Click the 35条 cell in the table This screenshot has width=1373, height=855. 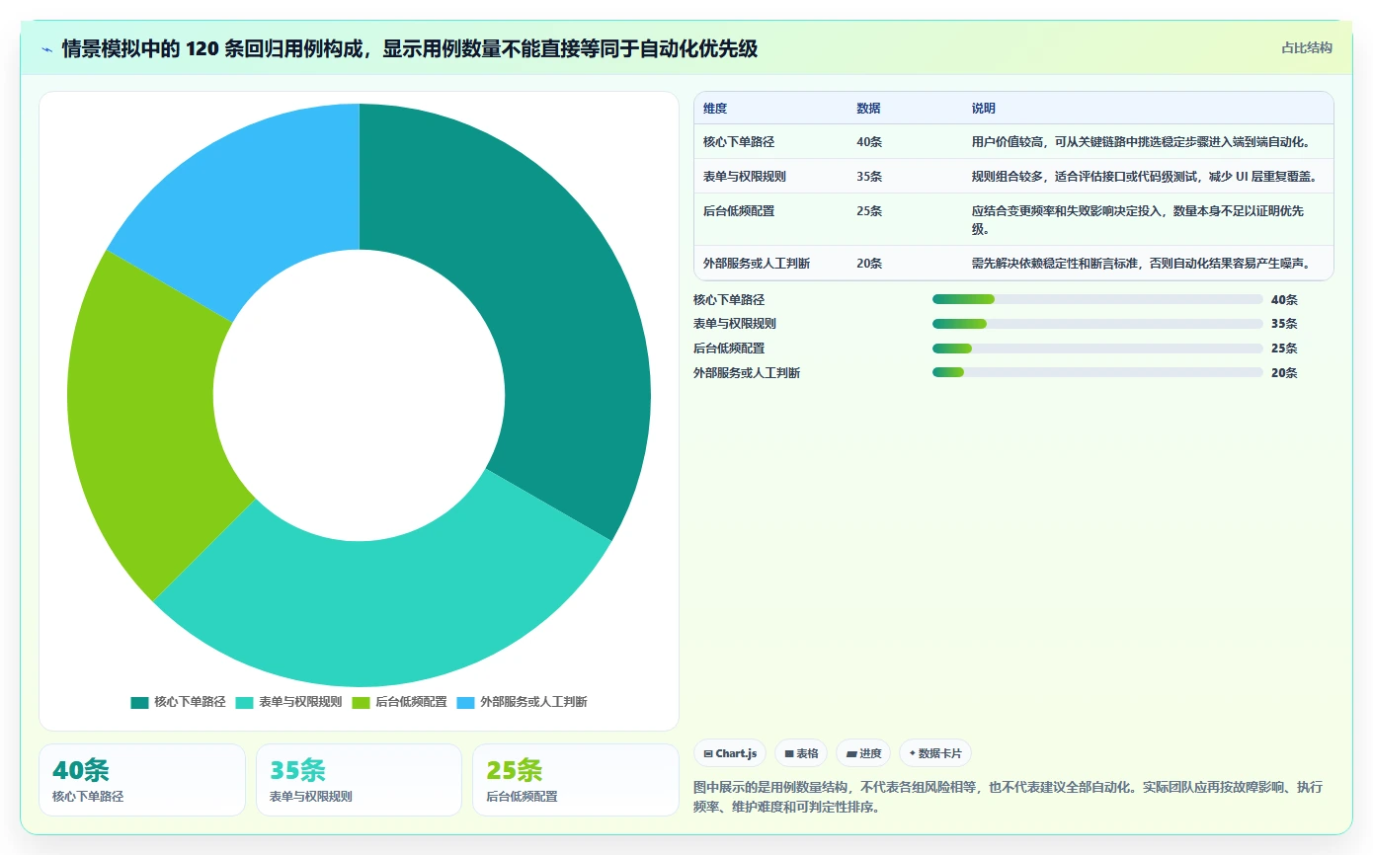(x=869, y=176)
